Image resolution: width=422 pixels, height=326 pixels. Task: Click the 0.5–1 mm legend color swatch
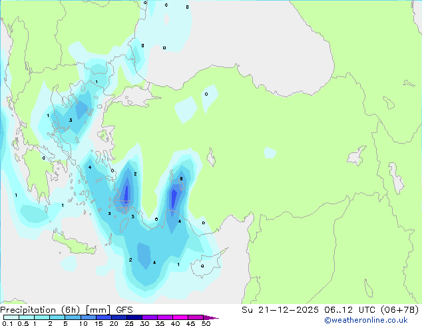[x=27, y=317]
